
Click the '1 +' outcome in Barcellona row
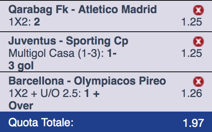pyautogui.click(x=92, y=93)
